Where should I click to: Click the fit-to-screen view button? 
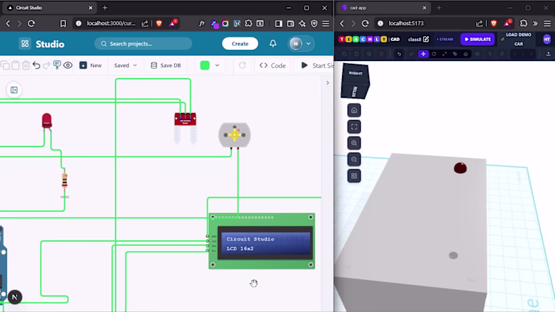click(354, 127)
